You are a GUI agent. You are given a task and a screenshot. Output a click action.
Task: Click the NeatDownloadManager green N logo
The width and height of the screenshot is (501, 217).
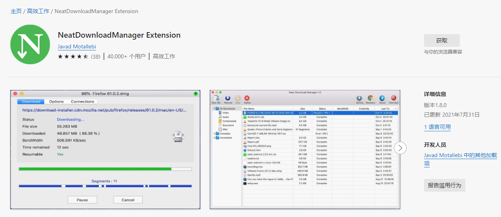(x=30, y=44)
